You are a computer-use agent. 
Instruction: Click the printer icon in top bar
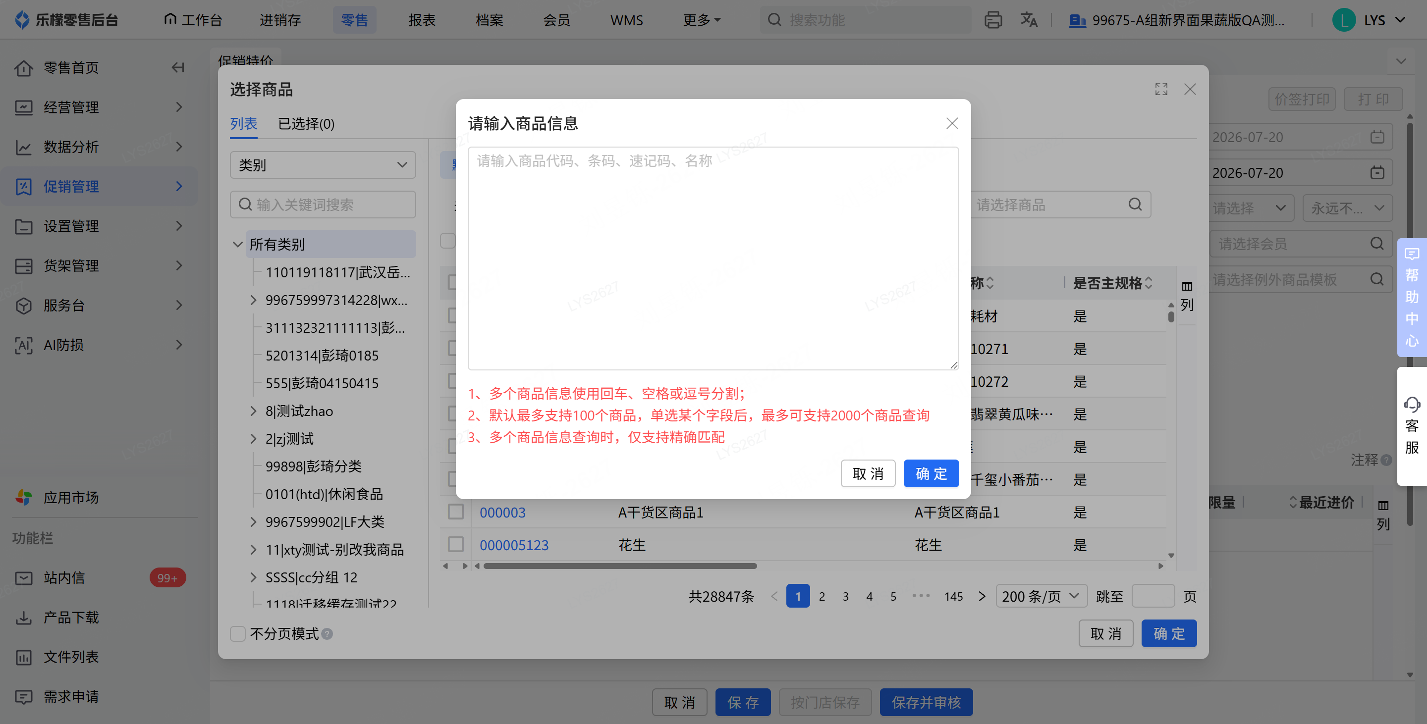pyautogui.click(x=992, y=20)
